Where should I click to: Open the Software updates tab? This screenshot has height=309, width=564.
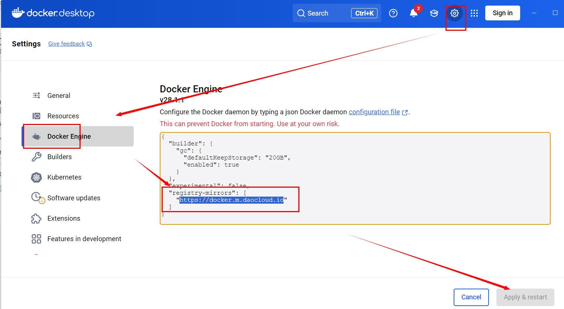78,198
